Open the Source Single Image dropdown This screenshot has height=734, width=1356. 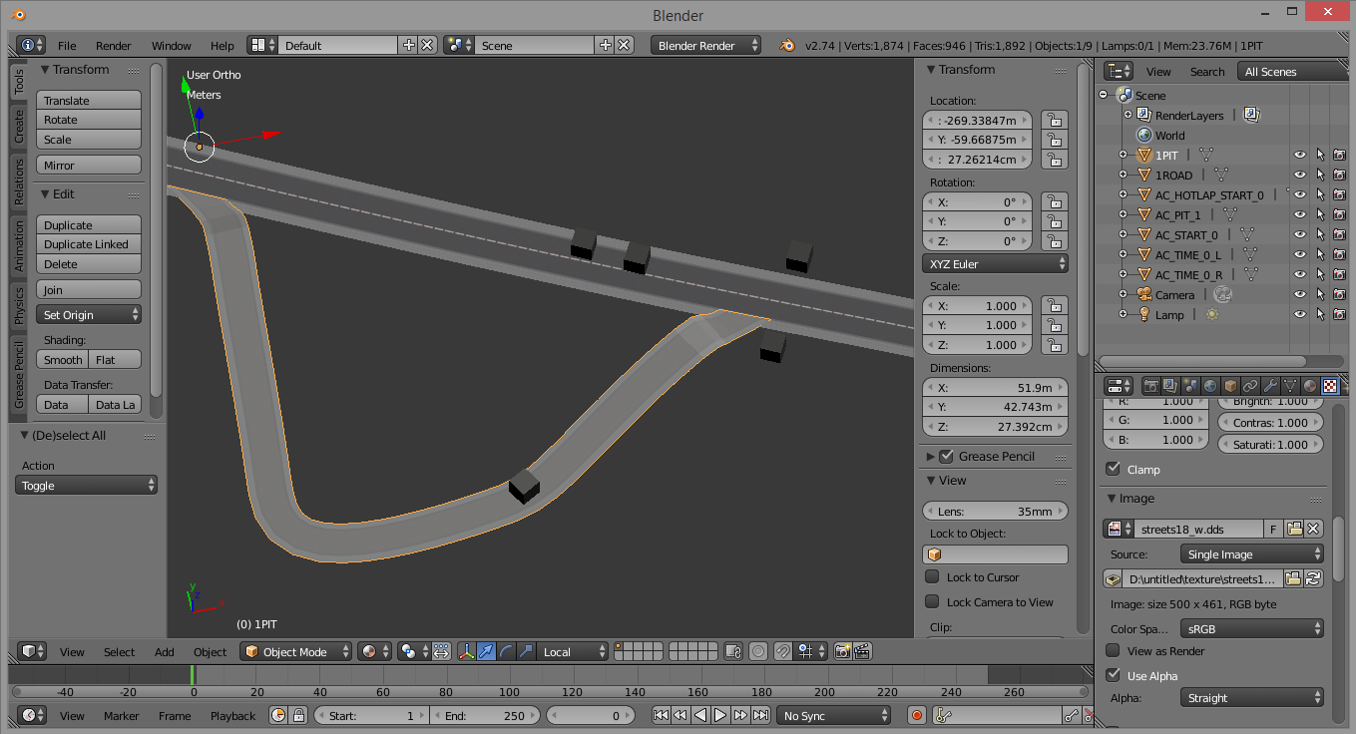pos(1251,553)
